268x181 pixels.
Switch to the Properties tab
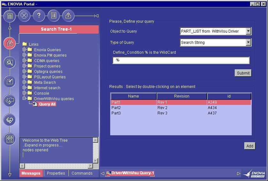tap(56, 173)
